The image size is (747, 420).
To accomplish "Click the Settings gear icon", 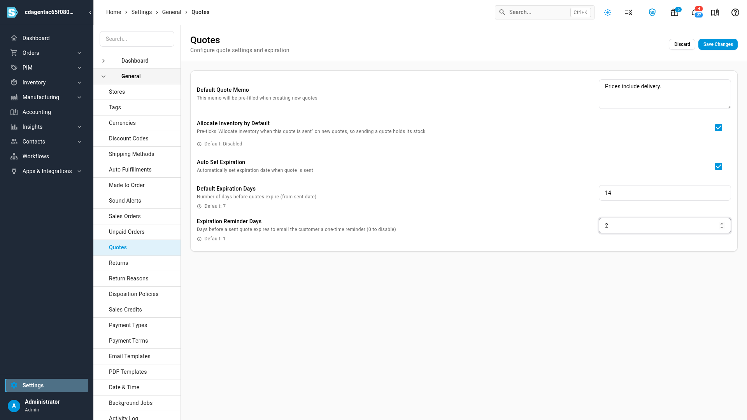I will click(14, 385).
